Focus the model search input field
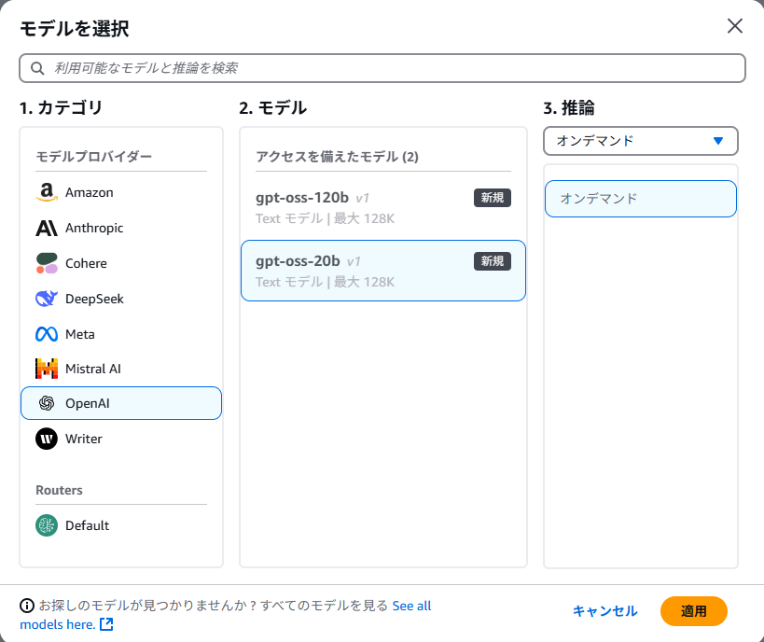Viewport: 764px width, 642px height. [x=382, y=68]
